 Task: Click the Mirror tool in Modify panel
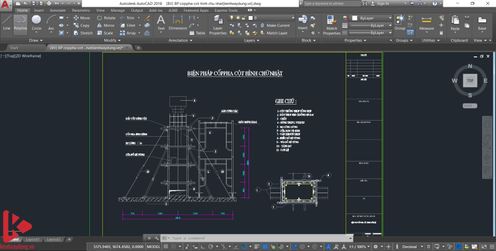click(106, 25)
